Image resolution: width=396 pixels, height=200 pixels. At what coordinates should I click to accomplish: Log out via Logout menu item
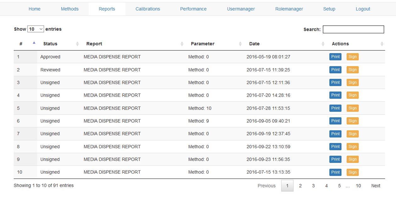[363, 9]
